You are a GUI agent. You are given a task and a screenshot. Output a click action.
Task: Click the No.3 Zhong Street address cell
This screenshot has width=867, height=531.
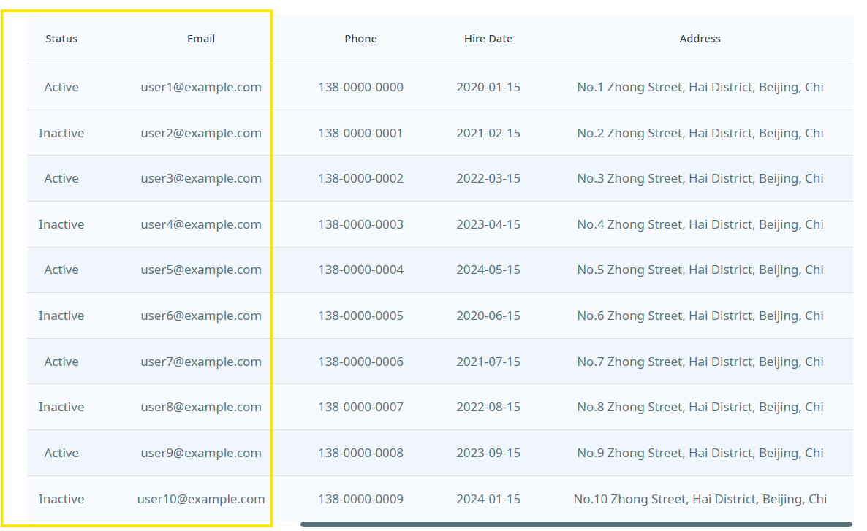tap(700, 178)
